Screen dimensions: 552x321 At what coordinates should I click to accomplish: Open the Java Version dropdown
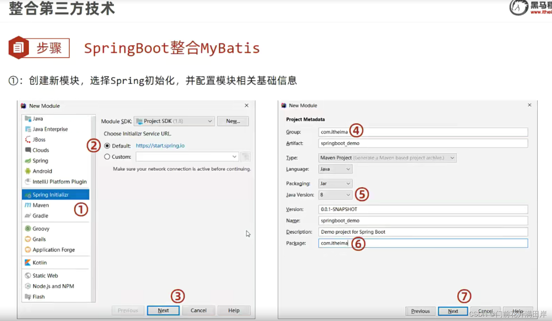335,195
